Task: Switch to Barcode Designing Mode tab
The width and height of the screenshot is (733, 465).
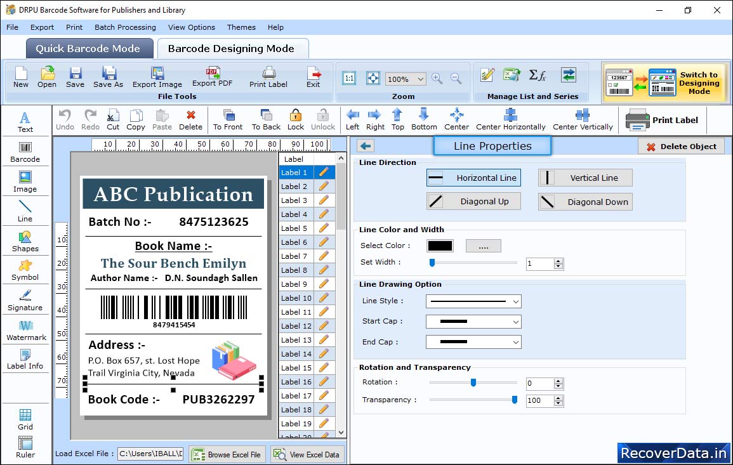Action: 232,49
